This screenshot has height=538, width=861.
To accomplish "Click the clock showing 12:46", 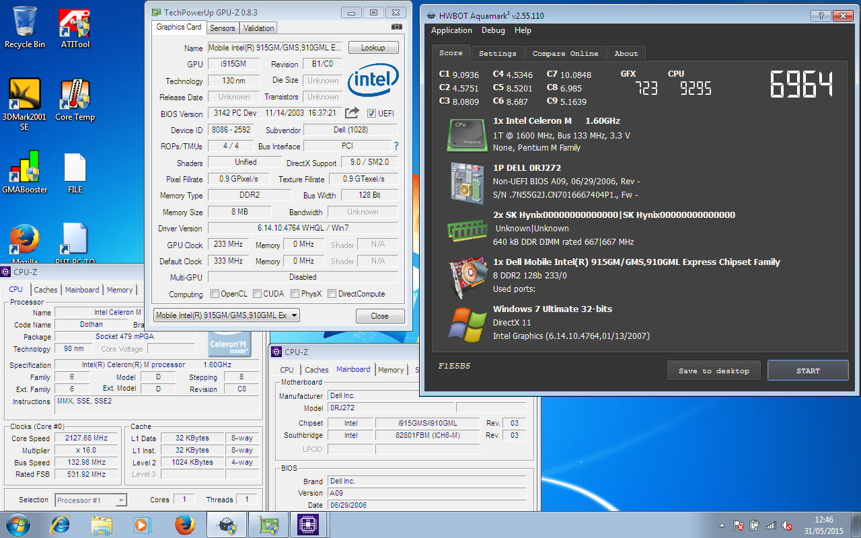I will point(824,520).
